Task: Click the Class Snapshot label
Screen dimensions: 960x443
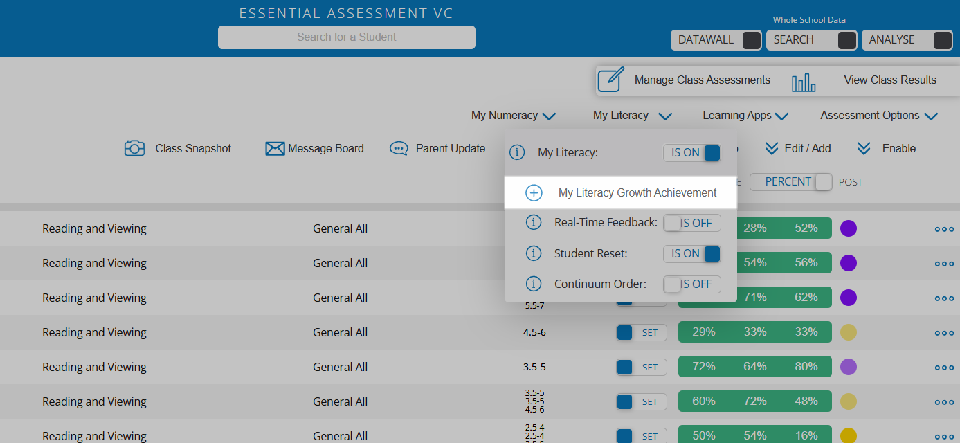Action: (x=193, y=149)
